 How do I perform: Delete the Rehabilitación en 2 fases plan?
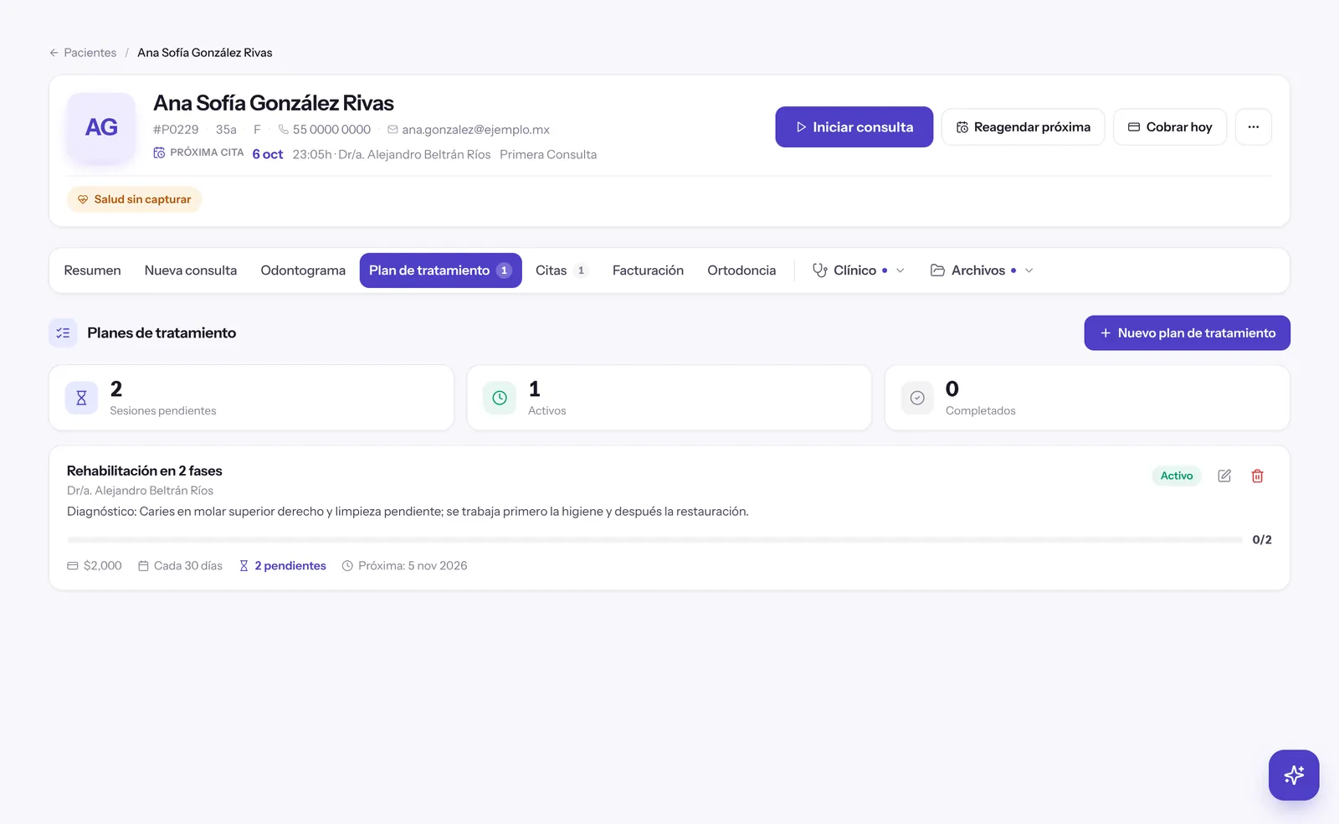(x=1257, y=476)
